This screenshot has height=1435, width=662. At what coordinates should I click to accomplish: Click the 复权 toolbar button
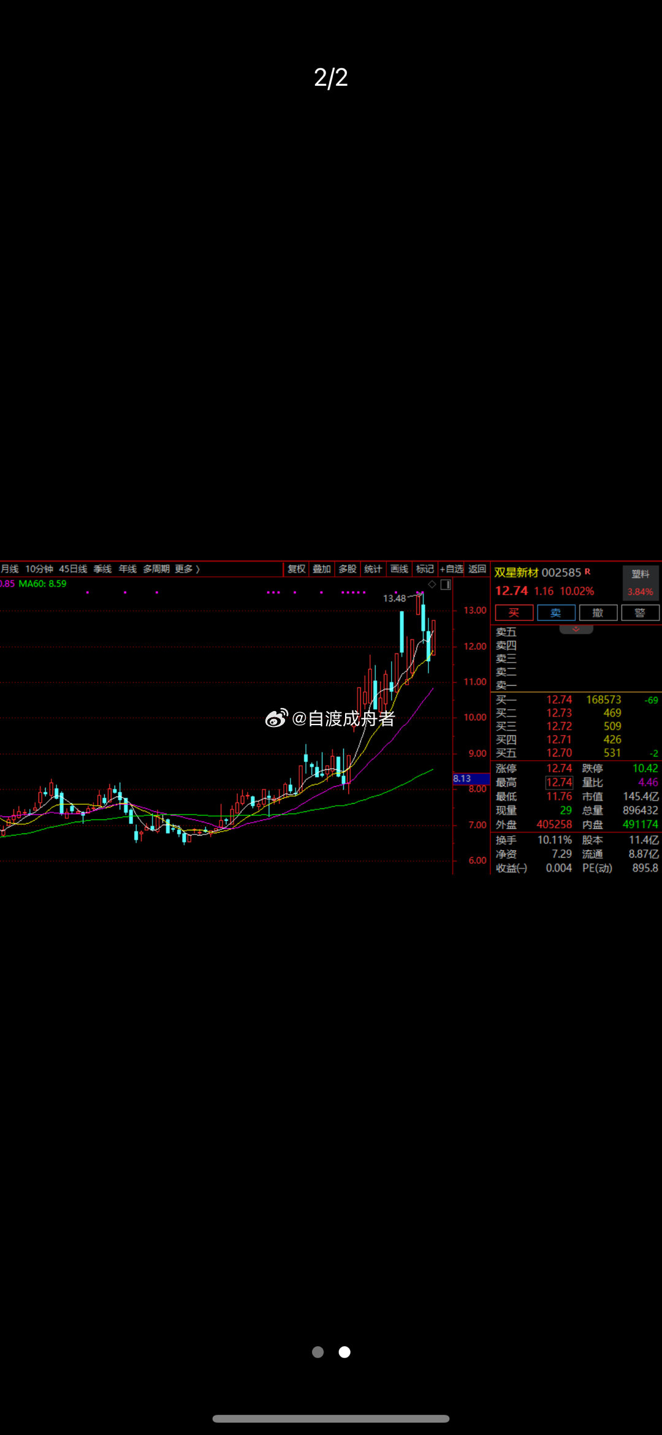(x=297, y=569)
